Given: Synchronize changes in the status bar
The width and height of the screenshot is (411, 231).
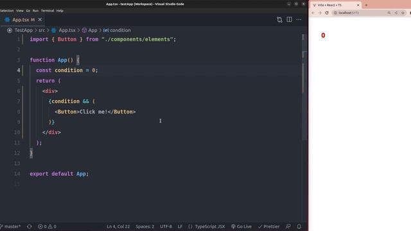Looking at the screenshot, I should [x=30, y=227].
